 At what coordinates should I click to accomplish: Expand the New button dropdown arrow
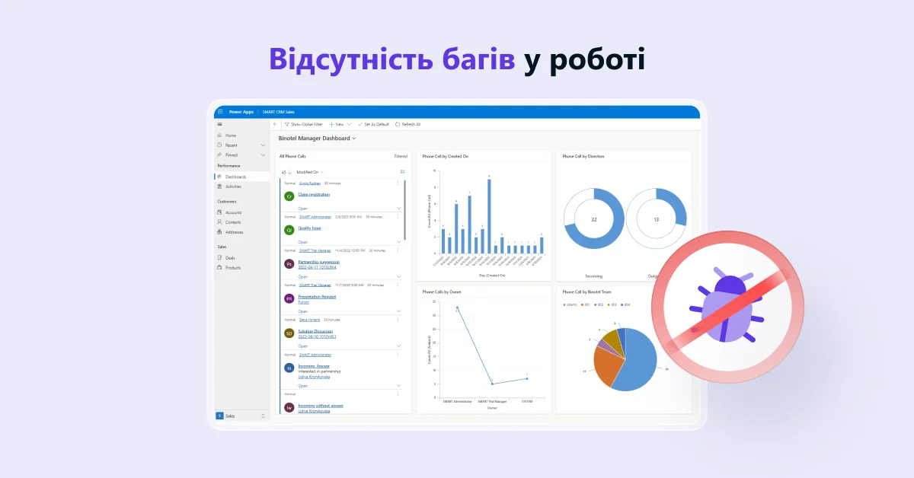pyautogui.click(x=350, y=124)
